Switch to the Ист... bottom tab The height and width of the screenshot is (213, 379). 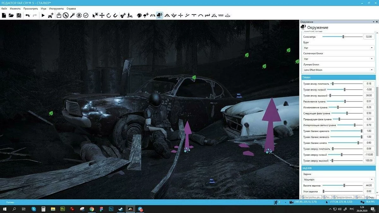[359, 197]
